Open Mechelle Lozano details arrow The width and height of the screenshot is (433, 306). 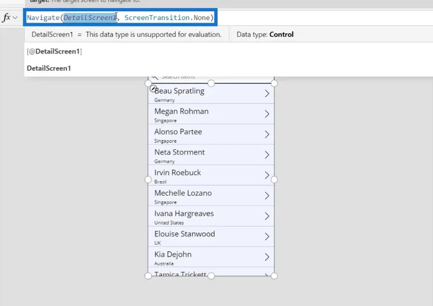(267, 196)
